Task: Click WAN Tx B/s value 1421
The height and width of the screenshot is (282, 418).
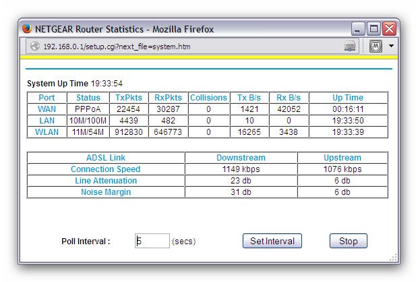Action: (x=249, y=109)
